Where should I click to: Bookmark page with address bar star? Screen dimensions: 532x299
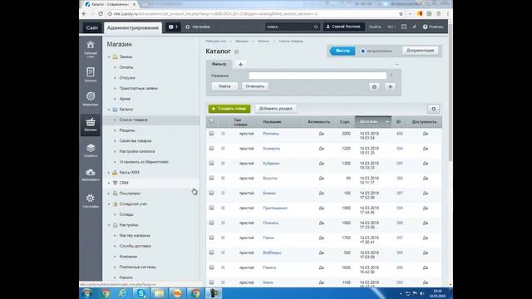pyautogui.click(x=401, y=14)
